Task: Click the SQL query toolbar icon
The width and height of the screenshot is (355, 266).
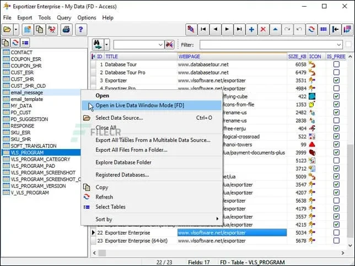Action: [191, 29]
